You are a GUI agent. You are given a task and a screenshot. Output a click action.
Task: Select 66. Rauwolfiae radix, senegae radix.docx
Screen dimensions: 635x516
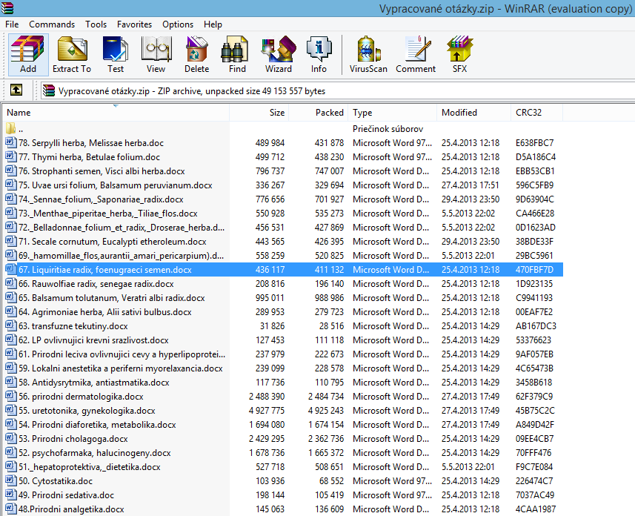click(282, 284)
